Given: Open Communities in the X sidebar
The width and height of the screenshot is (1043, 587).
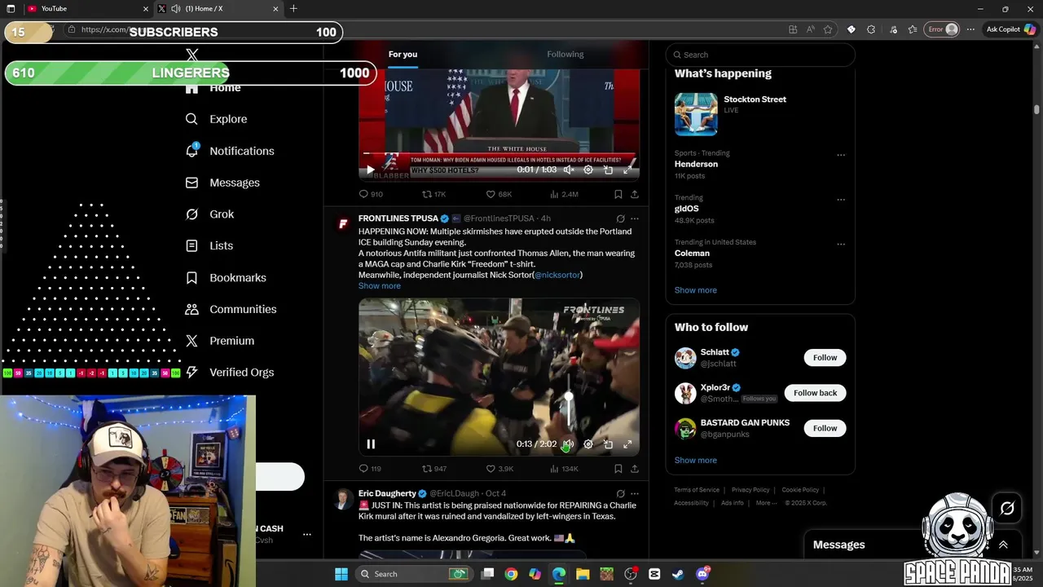Looking at the screenshot, I should 231,309.
